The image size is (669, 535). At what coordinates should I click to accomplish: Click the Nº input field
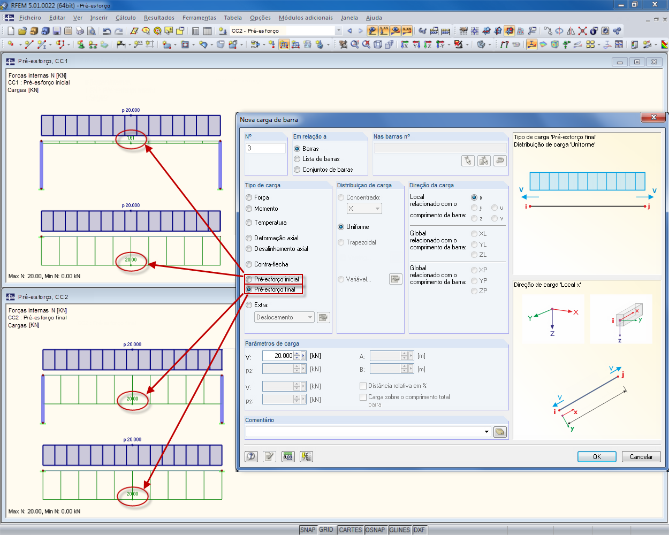click(x=265, y=148)
